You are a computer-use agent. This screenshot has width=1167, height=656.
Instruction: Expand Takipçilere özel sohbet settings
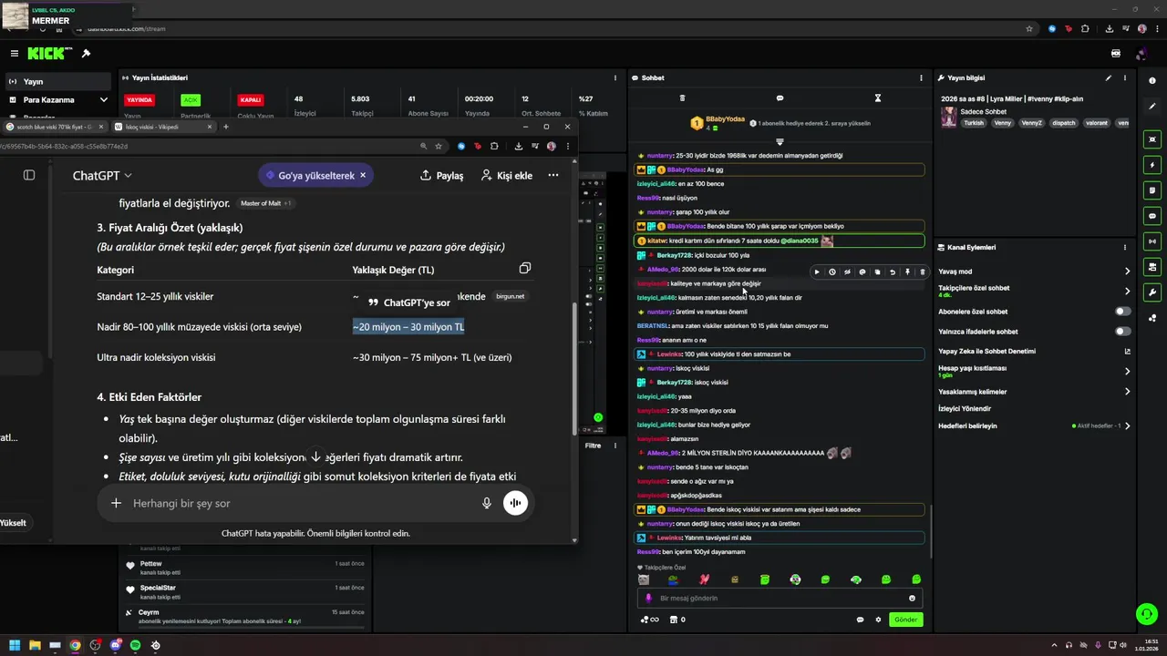pyautogui.click(x=1127, y=292)
